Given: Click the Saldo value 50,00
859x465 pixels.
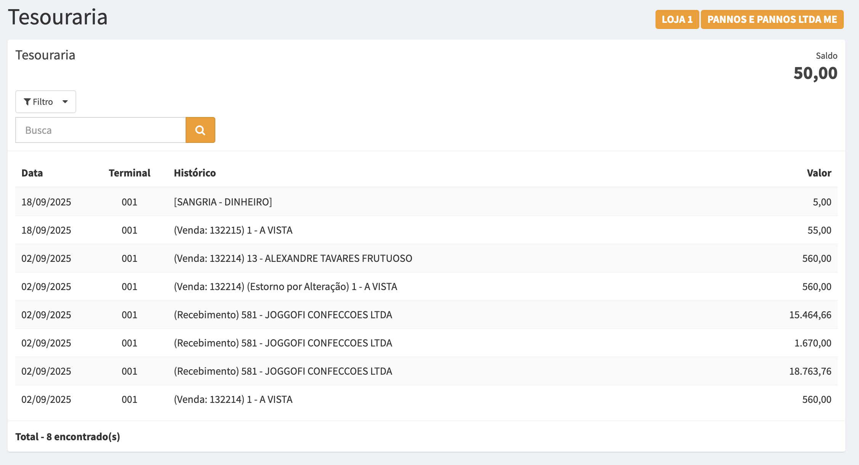Looking at the screenshot, I should pyautogui.click(x=815, y=73).
